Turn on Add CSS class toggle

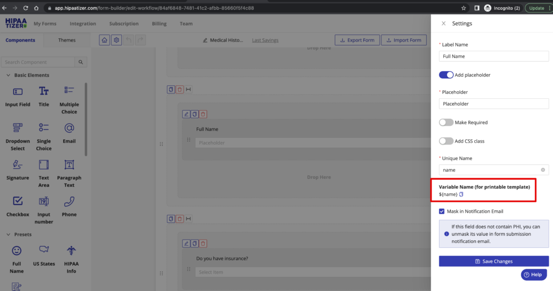click(446, 141)
